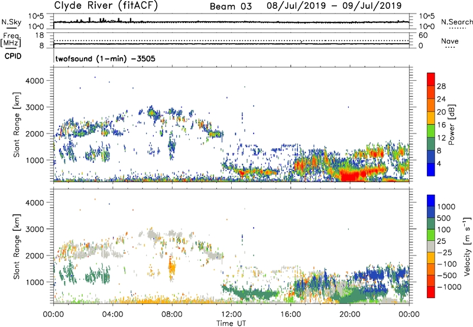This screenshot has height=327, width=473.
Task: Click the Power color bar's red top segment
Action: tap(431, 78)
